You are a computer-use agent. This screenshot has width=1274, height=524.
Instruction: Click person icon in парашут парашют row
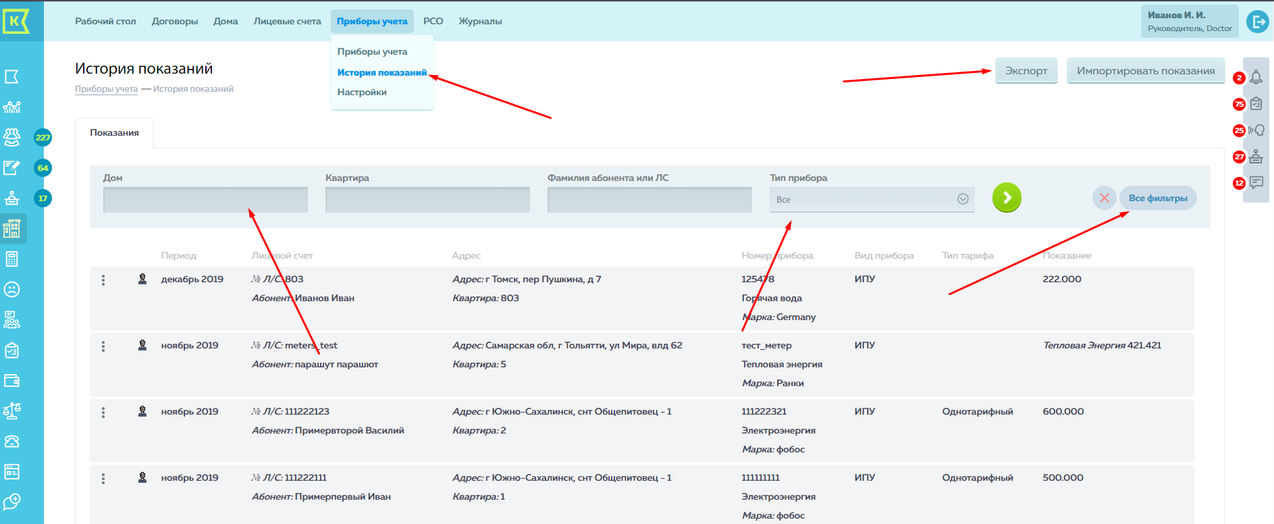[142, 345]
